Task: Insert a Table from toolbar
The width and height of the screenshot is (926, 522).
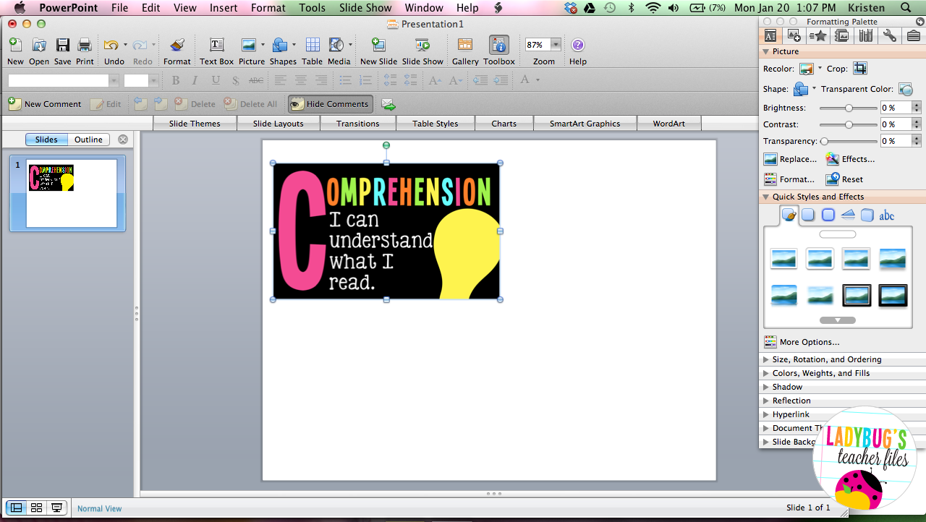Action: tap(313, 46)
